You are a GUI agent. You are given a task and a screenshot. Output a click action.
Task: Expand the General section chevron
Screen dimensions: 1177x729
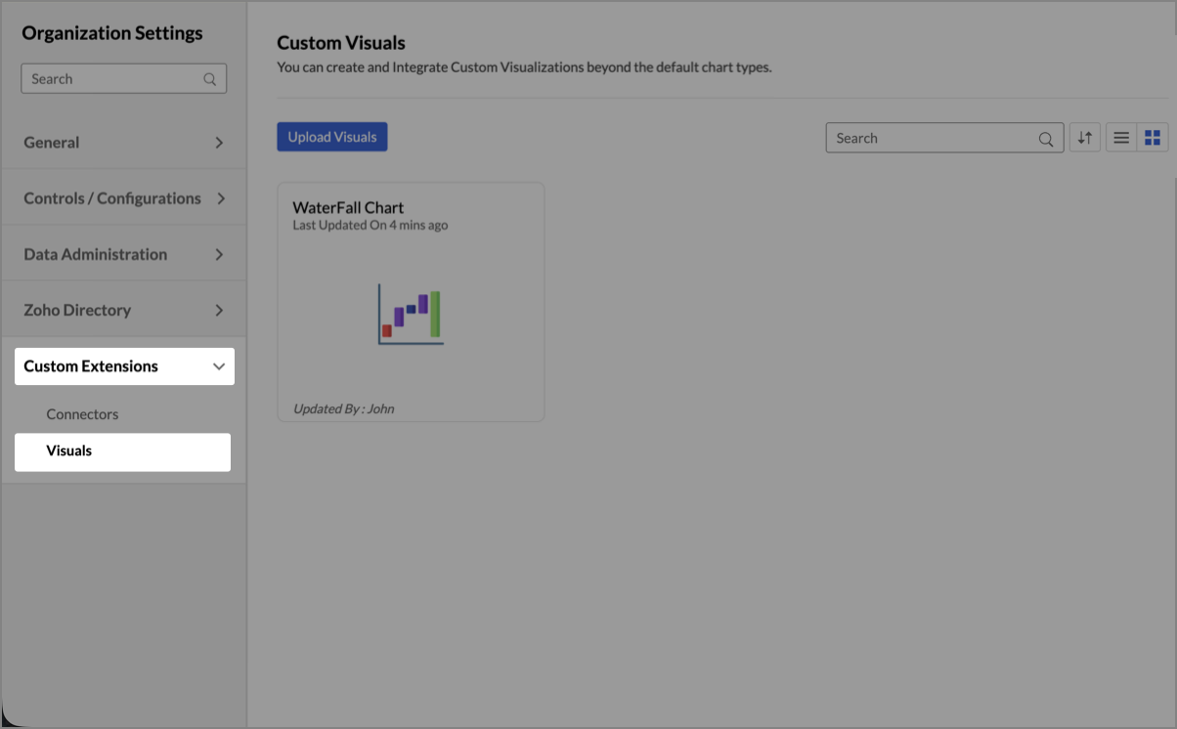pos(219,143)
